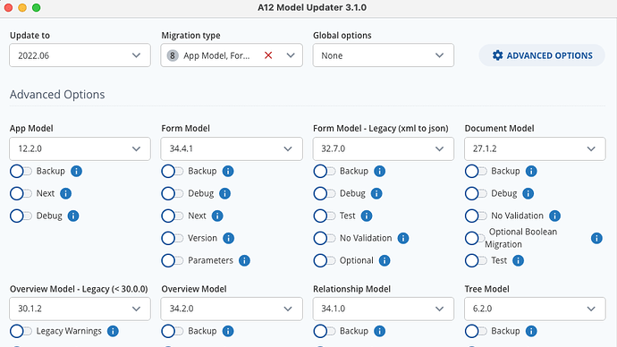Image resolution: width=617 pixels, height=347 pixels.
Task: Open Overview Model Legacy dropdown 30.1.2
Action: tap(80, 309)
